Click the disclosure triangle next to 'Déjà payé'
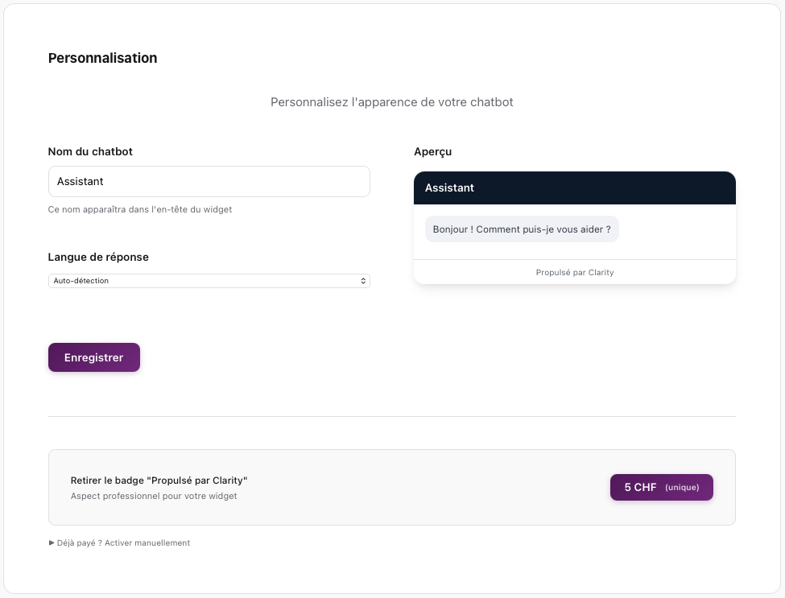The height and width of the screenshot is (598, 785). pos(51,542)
